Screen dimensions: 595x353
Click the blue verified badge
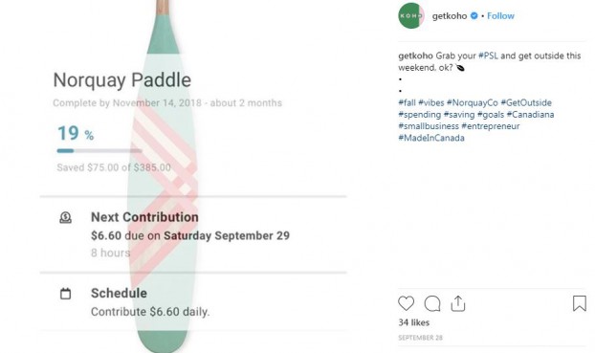[x=474, y=16]
